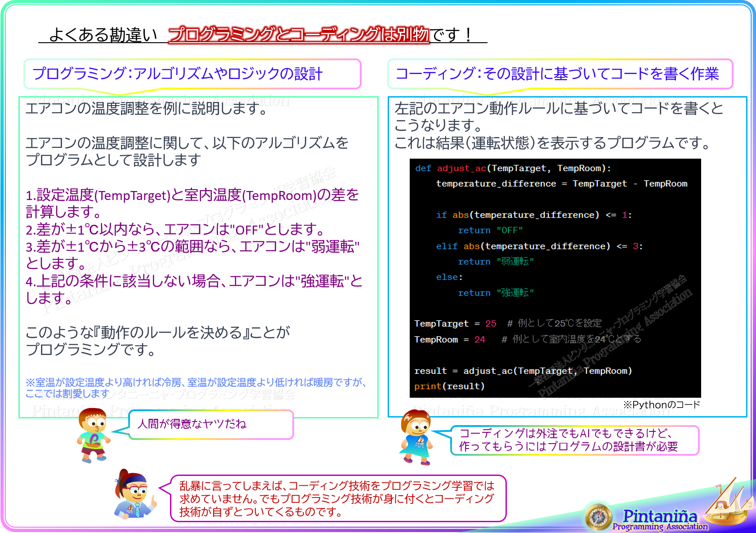The width and height of the screenshot is (756, 533).
Task: Click the speech bubble about コーディングは外注でもAIでも
Action: pos(574,440)
